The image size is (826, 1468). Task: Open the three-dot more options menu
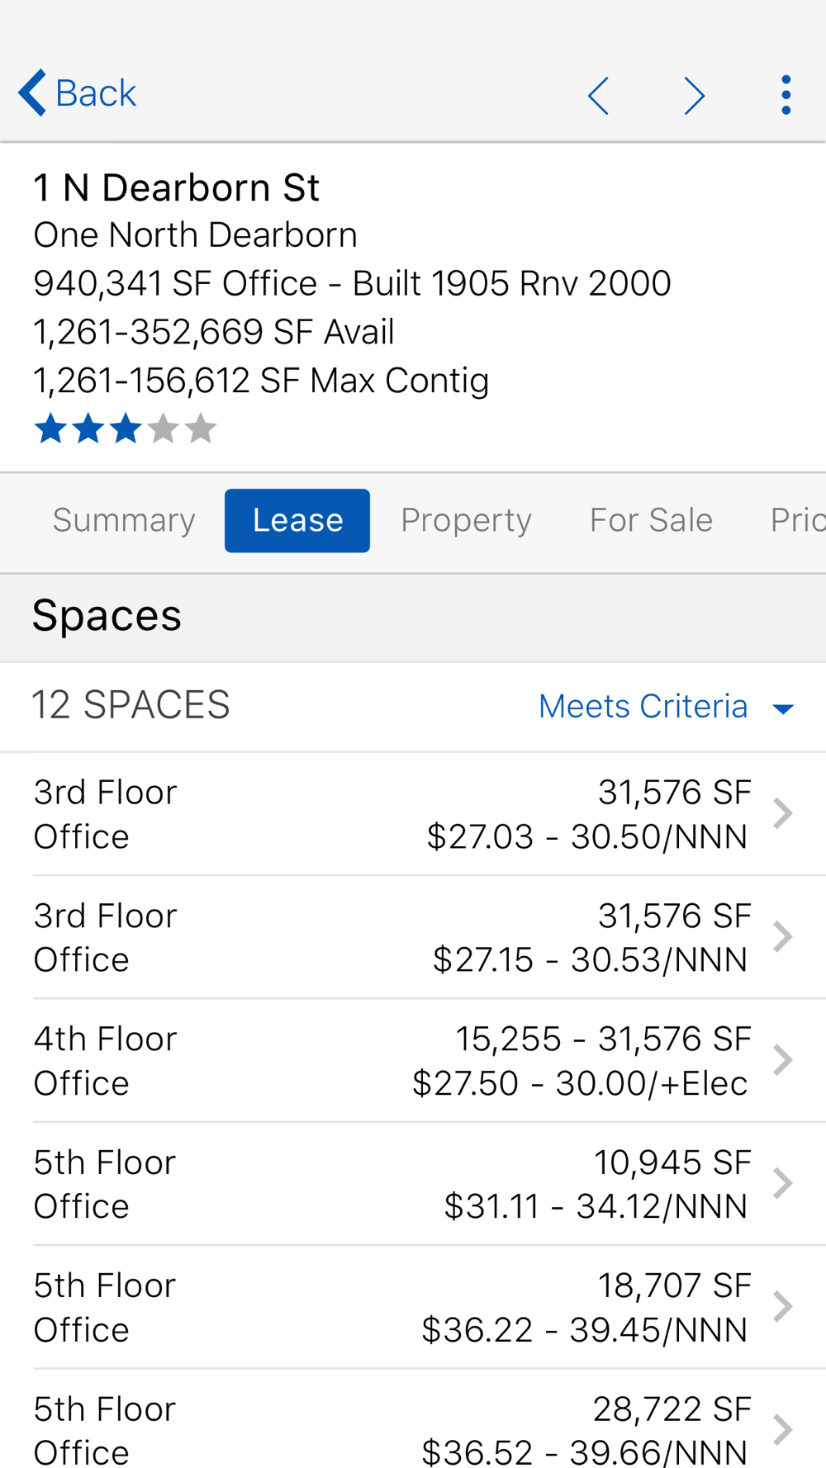point(786,96)
